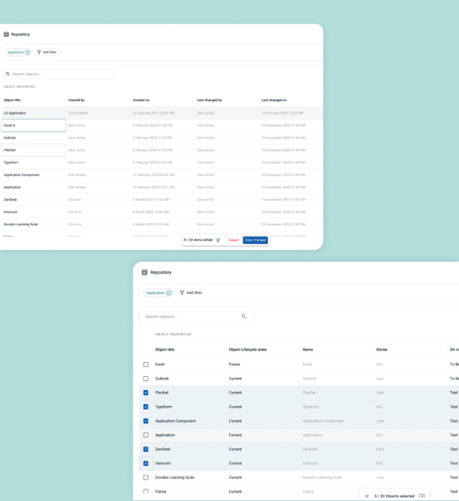Viewport: 459px width, 501px height.
Task: Click ZenDesk title in the upper panel
Action: click(11, 199)
